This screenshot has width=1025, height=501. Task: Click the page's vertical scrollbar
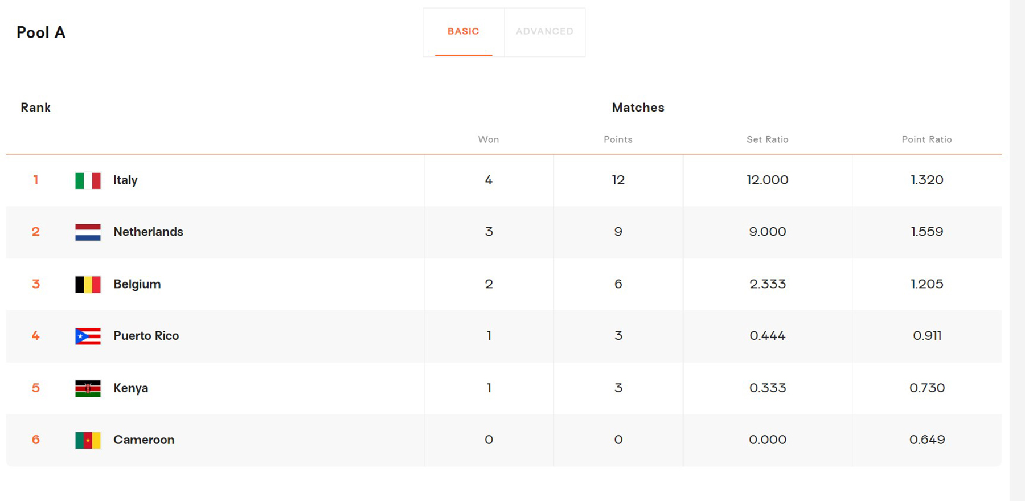click(1017, 250)
